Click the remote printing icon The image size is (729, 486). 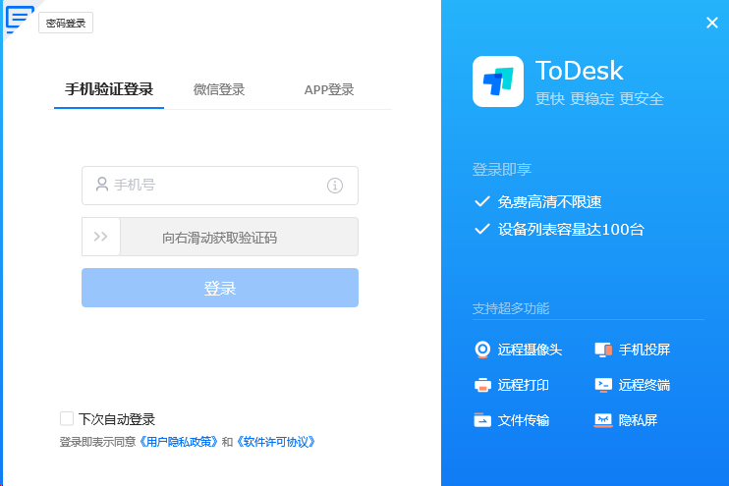point(482,385)
